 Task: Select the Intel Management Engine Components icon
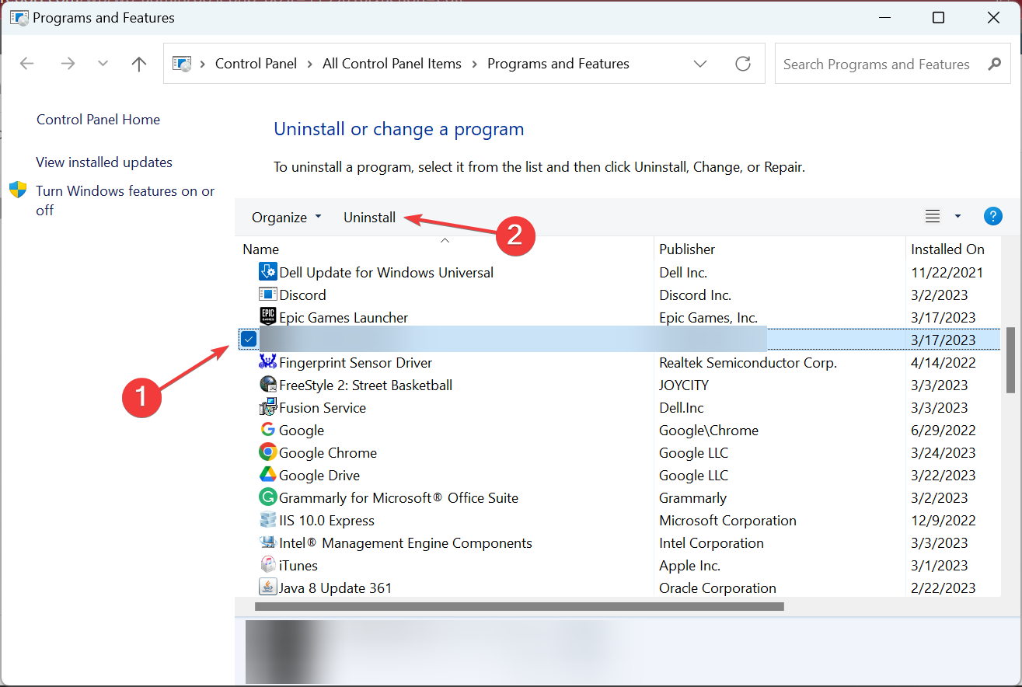267,542
